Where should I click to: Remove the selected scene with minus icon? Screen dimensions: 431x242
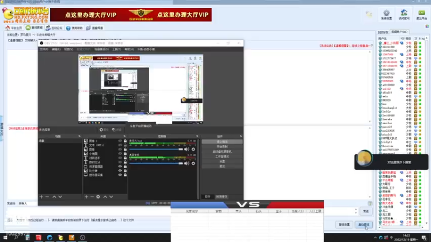pyautogui.click(x=47, y=197)
